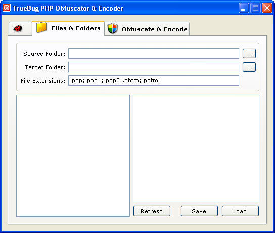Click the Save button
275x233 pixels.
[x=199, y=211]
